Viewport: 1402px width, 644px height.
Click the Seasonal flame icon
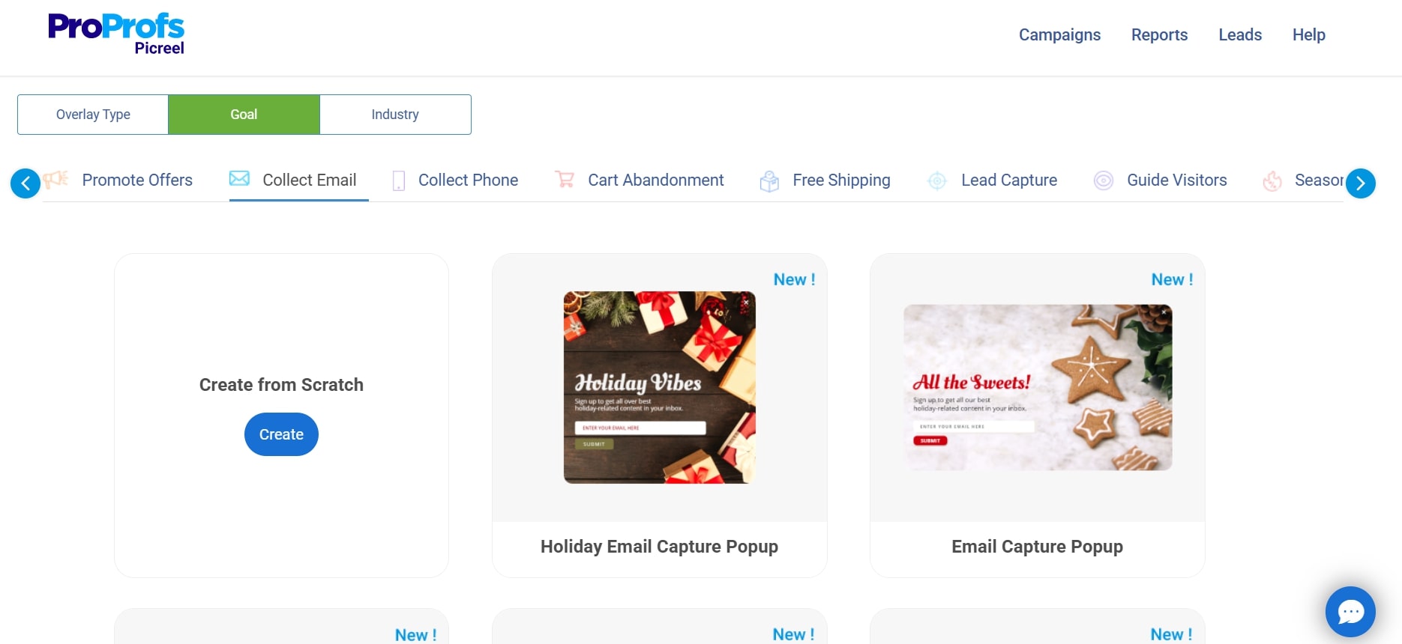pyautogui.click(x=1272, y=180)
